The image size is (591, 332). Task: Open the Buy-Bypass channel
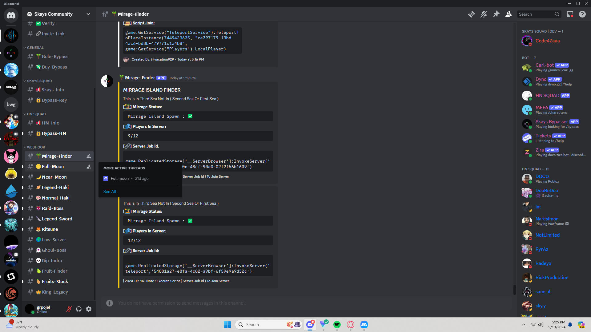[x=59, y=67]
